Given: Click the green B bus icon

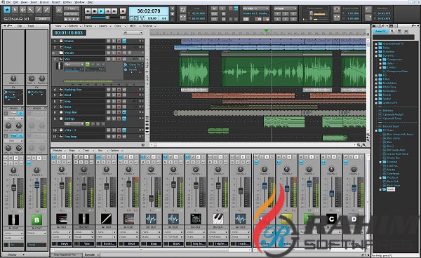Looking at the screenshot, I should coord(36,220).
